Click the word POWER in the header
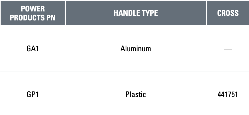The width and height of the screenshot is (249, 115). 33,8
